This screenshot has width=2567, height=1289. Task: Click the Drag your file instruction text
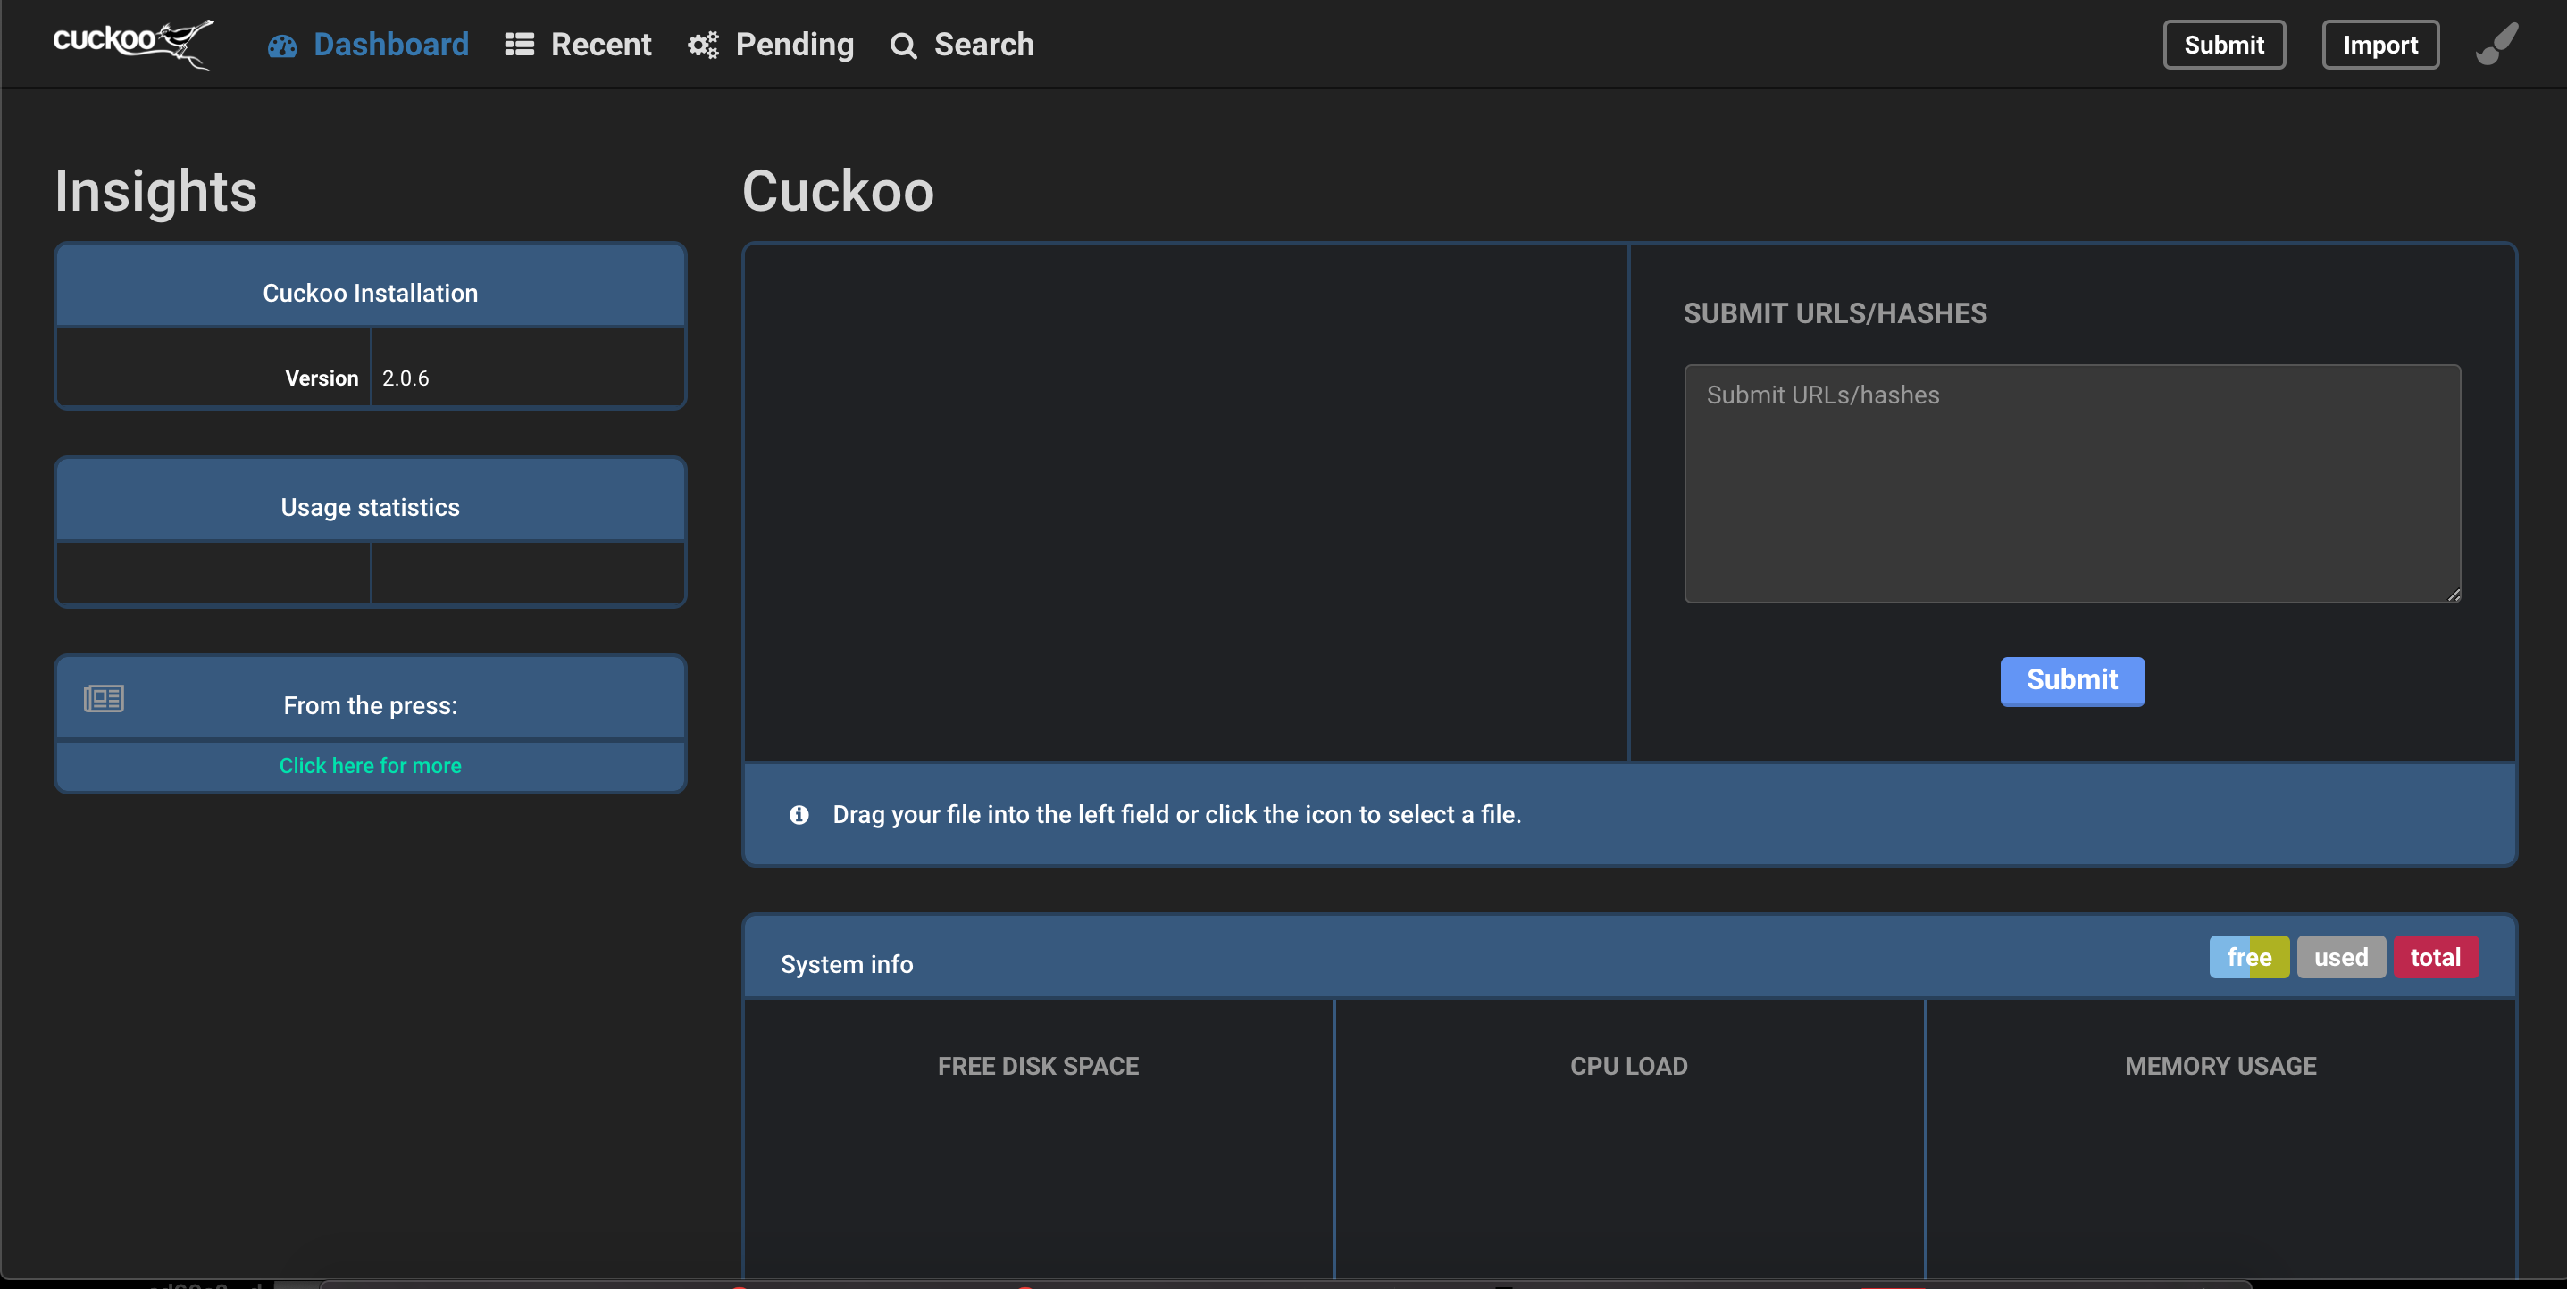tap(1176, 815)
